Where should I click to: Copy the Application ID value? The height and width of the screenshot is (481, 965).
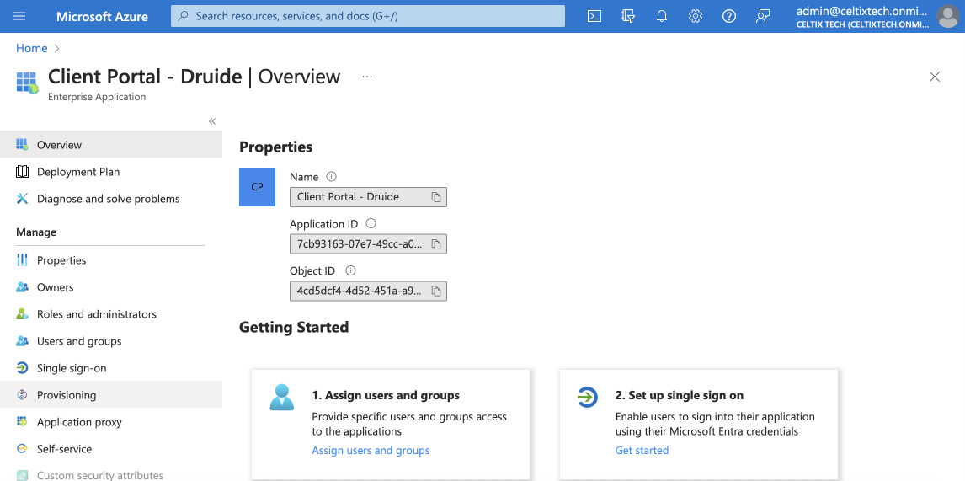tap(436, 244)
